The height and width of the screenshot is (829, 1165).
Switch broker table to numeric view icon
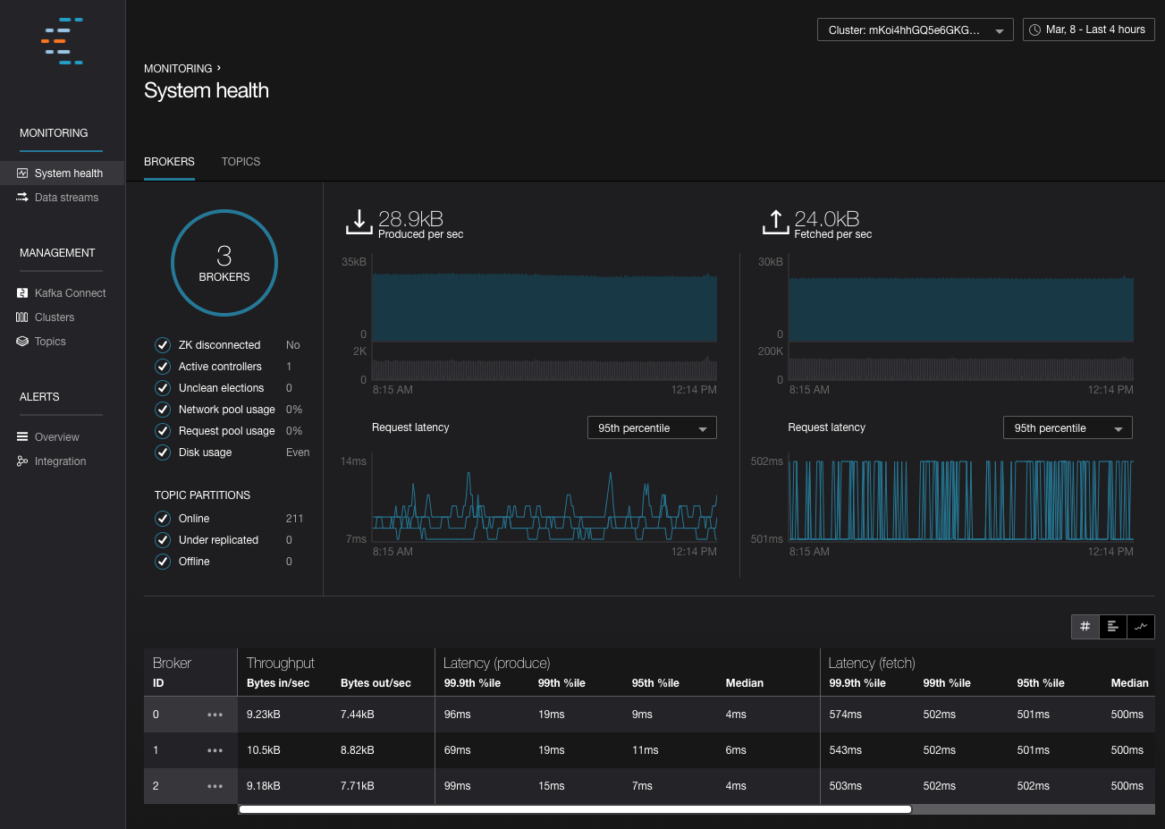coord(1085,627)
